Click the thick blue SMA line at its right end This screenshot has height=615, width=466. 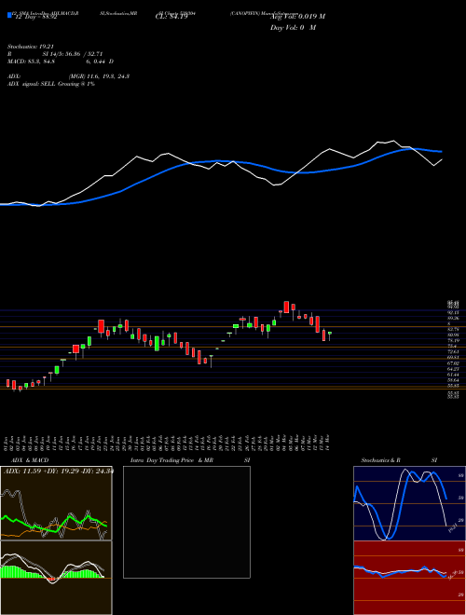click(x=440, y=151)
